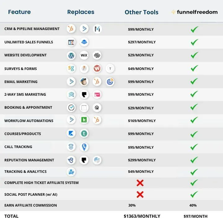Image resolution: width=223 pixels, height=223 pixels.
Task: Click the 'Replaces' column header
Action: click(81, 12)
